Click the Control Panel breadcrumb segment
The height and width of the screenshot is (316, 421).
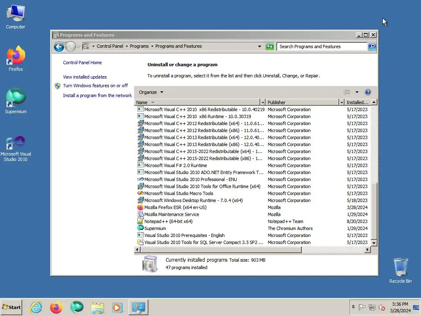tap(110, 46)
